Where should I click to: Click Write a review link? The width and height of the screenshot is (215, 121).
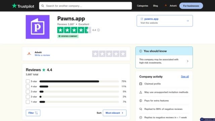(x=42, y=55)
